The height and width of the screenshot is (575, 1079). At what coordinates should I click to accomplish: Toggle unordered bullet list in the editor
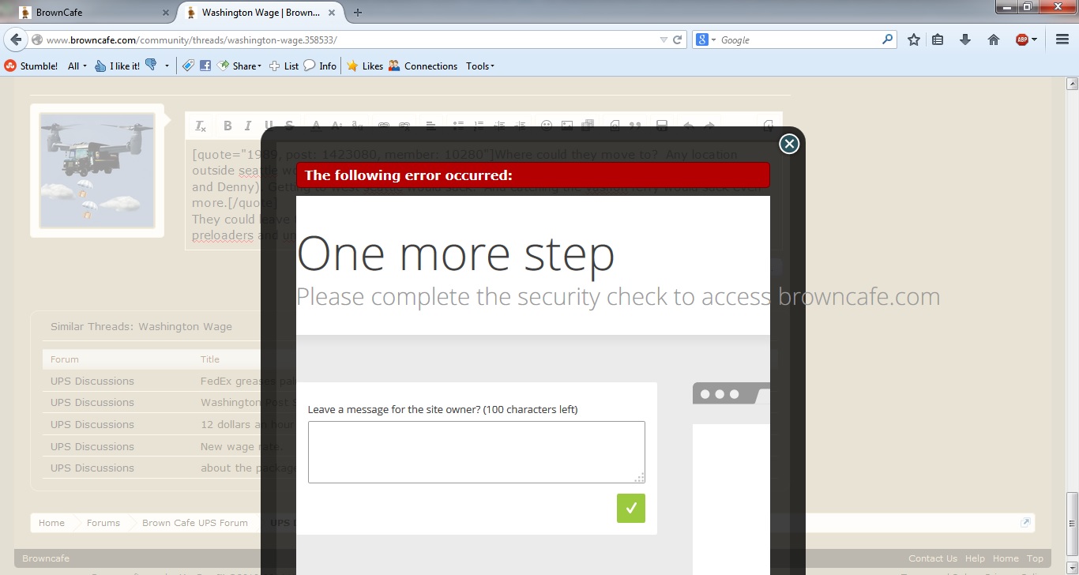coord(458,126)
